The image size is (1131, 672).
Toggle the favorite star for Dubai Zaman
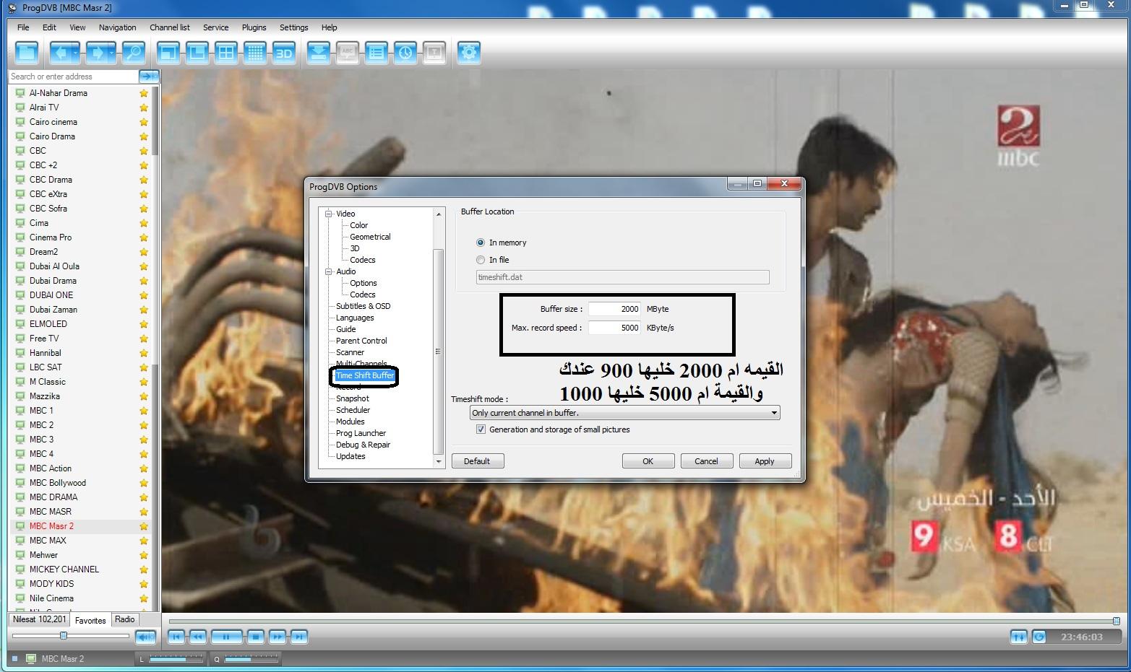click(144, 310)
